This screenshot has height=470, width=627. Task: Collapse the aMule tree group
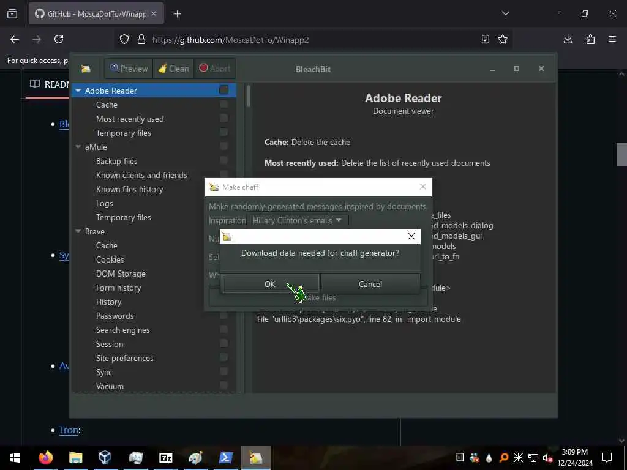coord(78,147)
